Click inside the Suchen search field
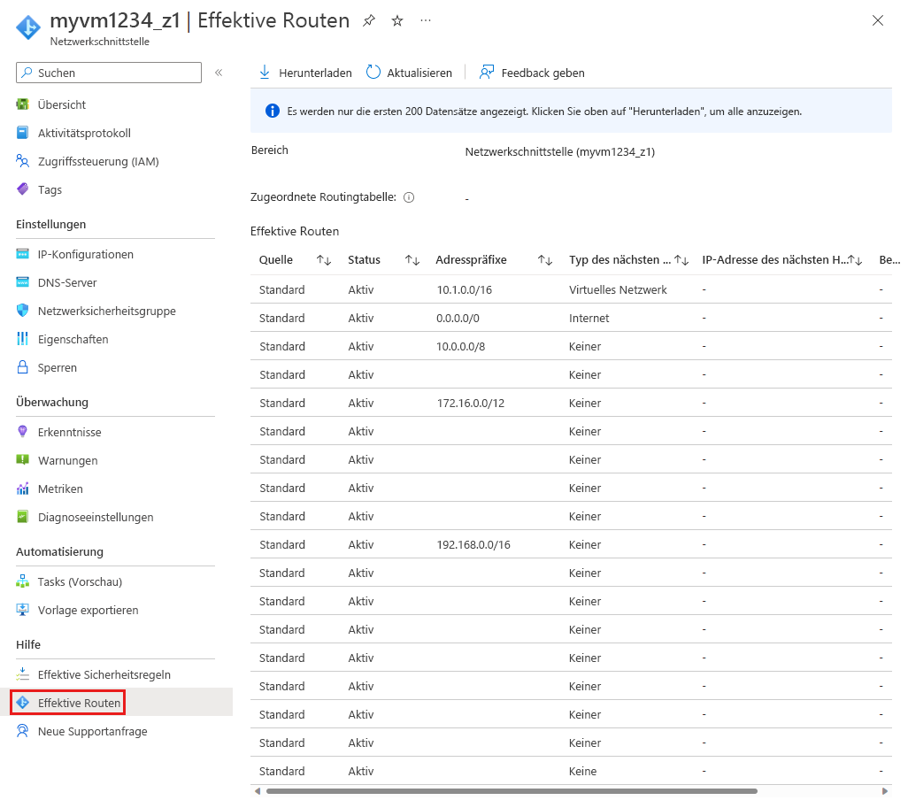Image resolution: width=908 pixels, height=808 pixels. (108, 72)
